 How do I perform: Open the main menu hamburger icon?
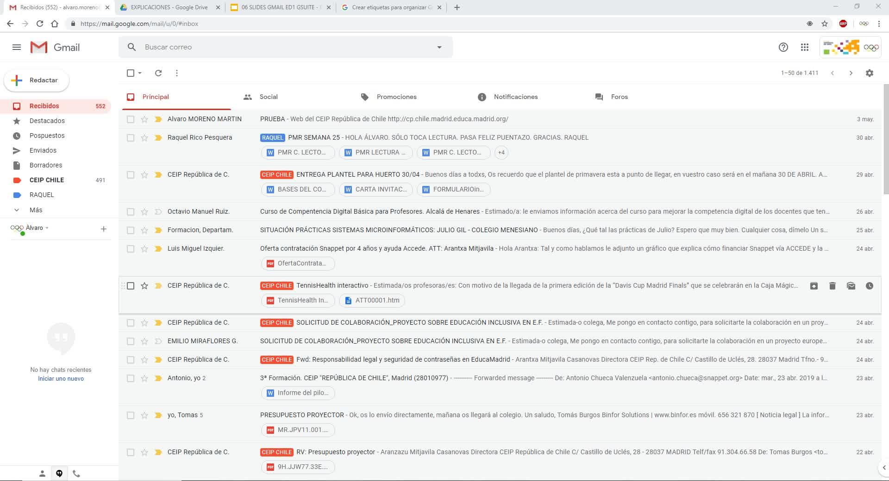tap(17, 47)
